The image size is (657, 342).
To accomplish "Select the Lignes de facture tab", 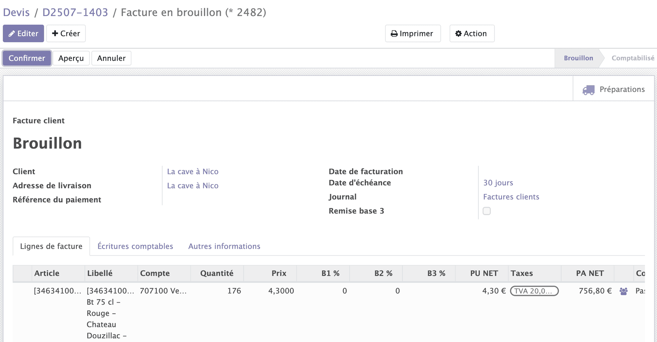I will click(51, 246).
